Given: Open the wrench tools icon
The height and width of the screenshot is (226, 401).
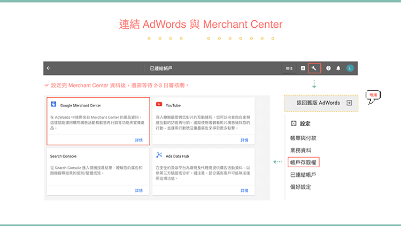Looking at the screenshot, I should [314, 68].
